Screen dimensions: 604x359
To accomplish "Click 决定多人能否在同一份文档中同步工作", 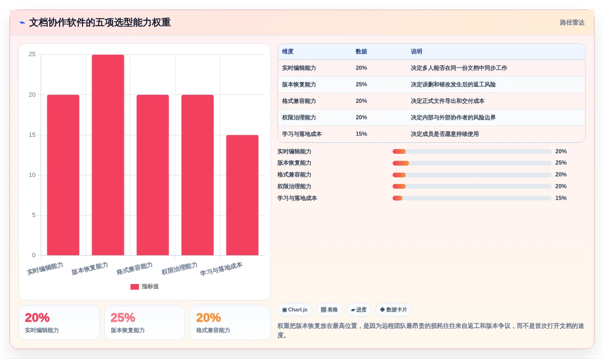I will coord(459,68).
